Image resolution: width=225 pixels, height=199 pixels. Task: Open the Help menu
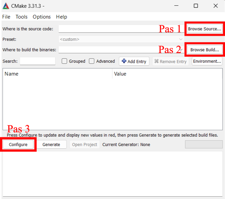coord(62,17)
